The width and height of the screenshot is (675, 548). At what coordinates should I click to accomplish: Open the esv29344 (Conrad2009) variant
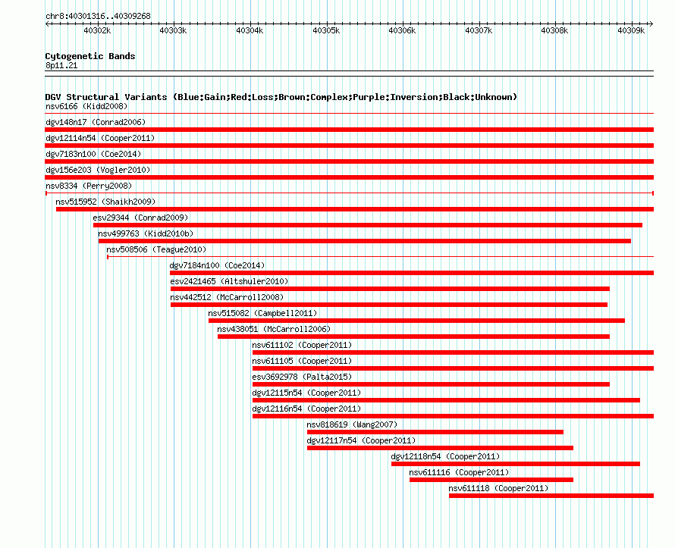coord(141,218)
